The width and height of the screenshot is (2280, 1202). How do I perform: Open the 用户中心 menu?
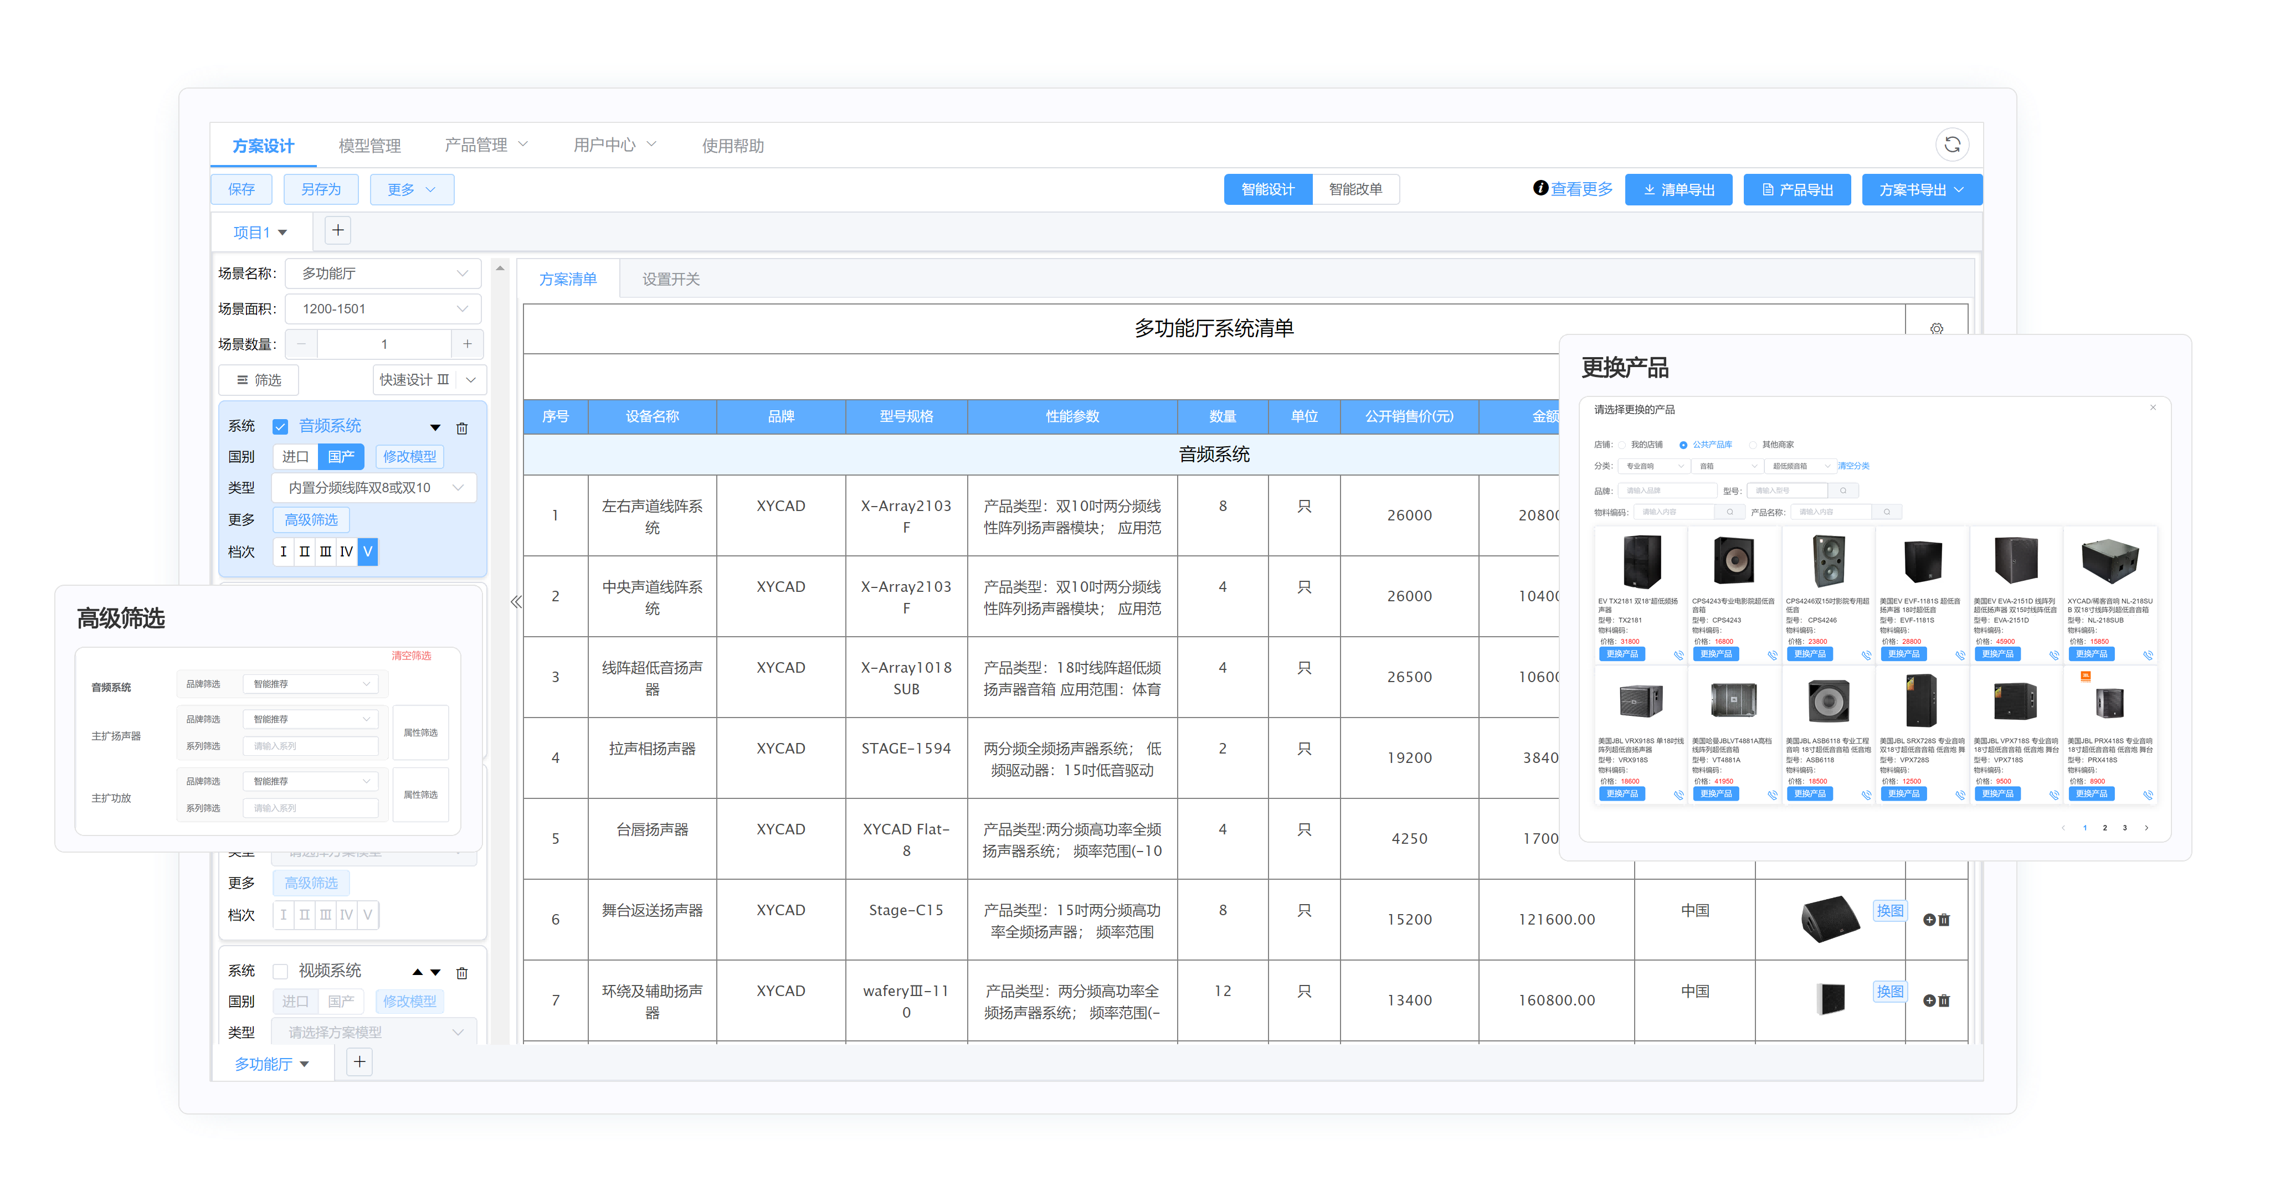[x=614, y=145]
